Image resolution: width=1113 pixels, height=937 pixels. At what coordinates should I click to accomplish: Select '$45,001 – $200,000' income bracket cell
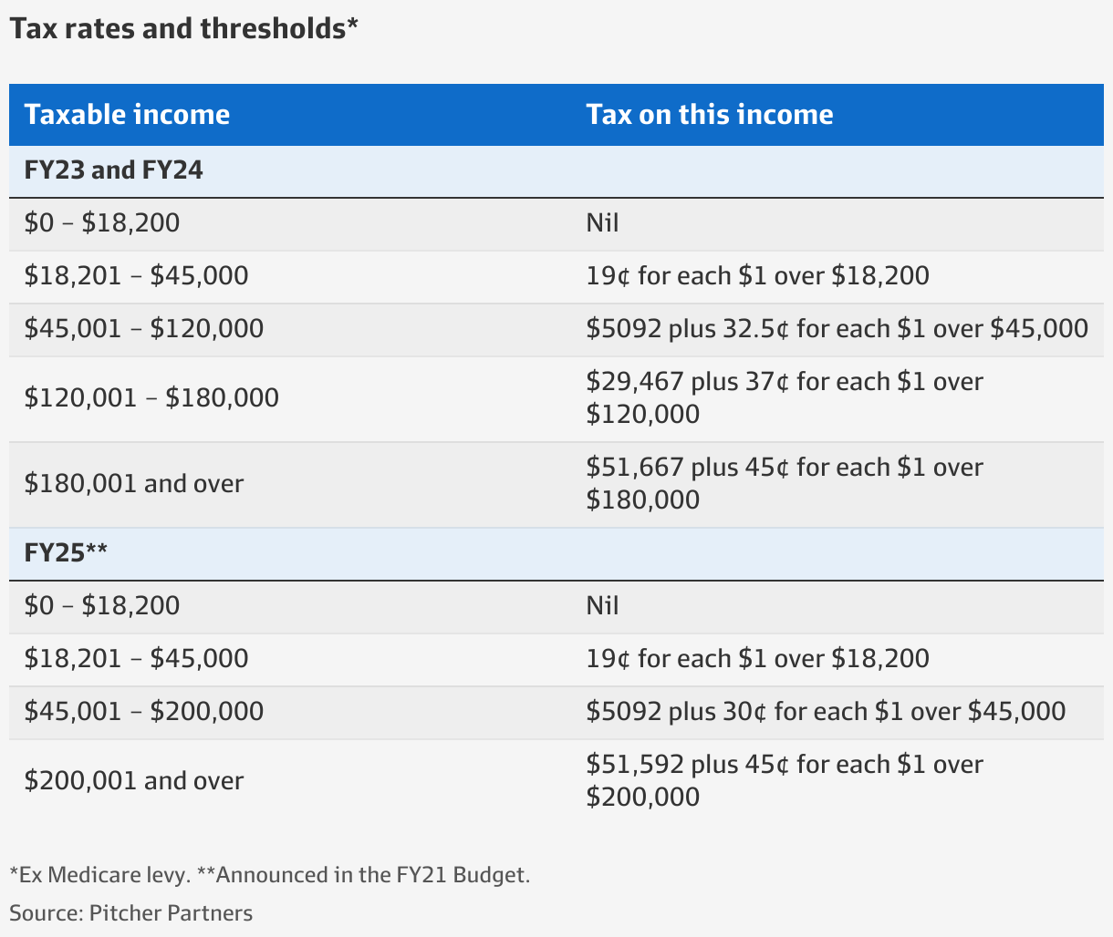[144, 711]
